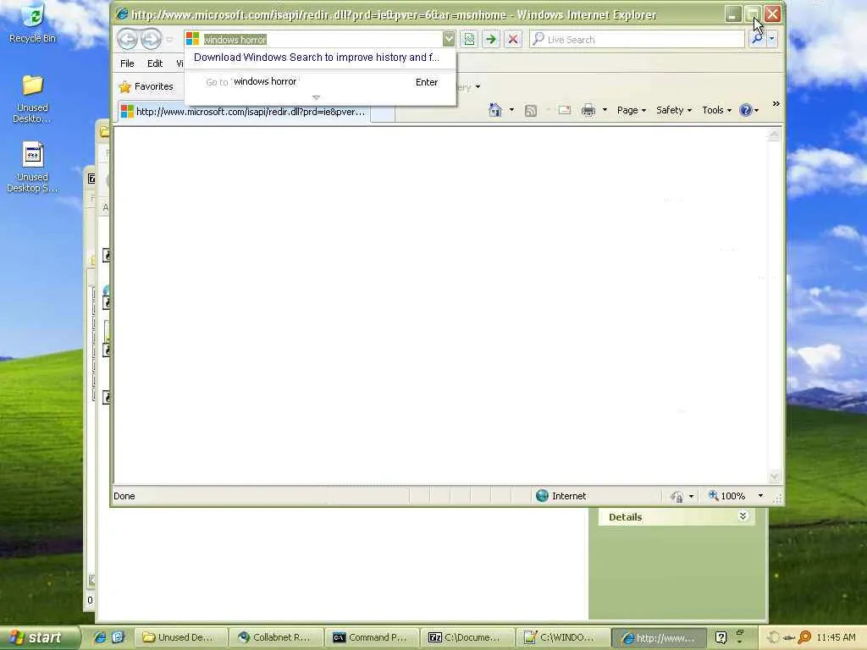Viewport: 867px width, 650px height.
Task: Switch to 7-Zip C:\Docume... taskbar button
Action: click(x=467, y=637)
